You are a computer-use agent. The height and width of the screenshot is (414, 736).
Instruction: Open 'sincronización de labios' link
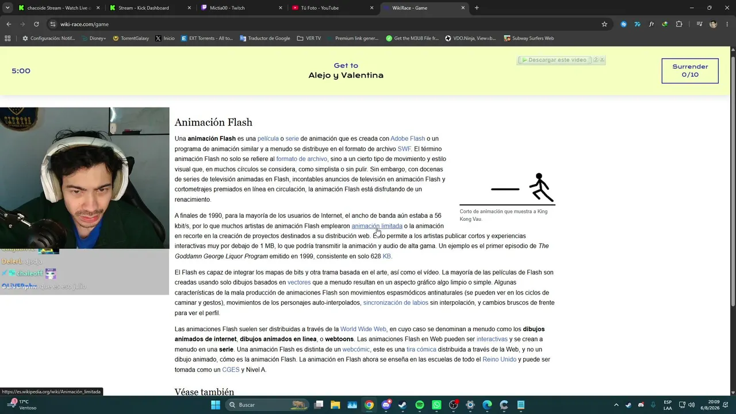click(x=396, y=302)
